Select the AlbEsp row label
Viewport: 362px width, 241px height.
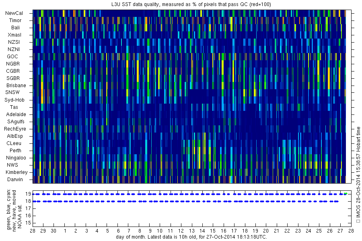(15, 136)
